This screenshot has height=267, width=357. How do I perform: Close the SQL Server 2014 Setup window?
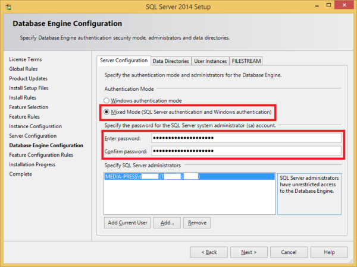pos(344,5)
